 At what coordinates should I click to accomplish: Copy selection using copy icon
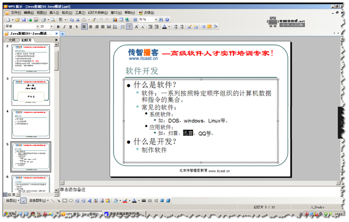[x=72, y=20]
